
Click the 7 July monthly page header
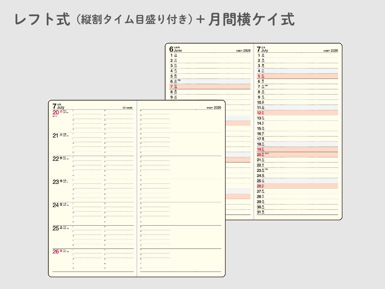point(262,49)
